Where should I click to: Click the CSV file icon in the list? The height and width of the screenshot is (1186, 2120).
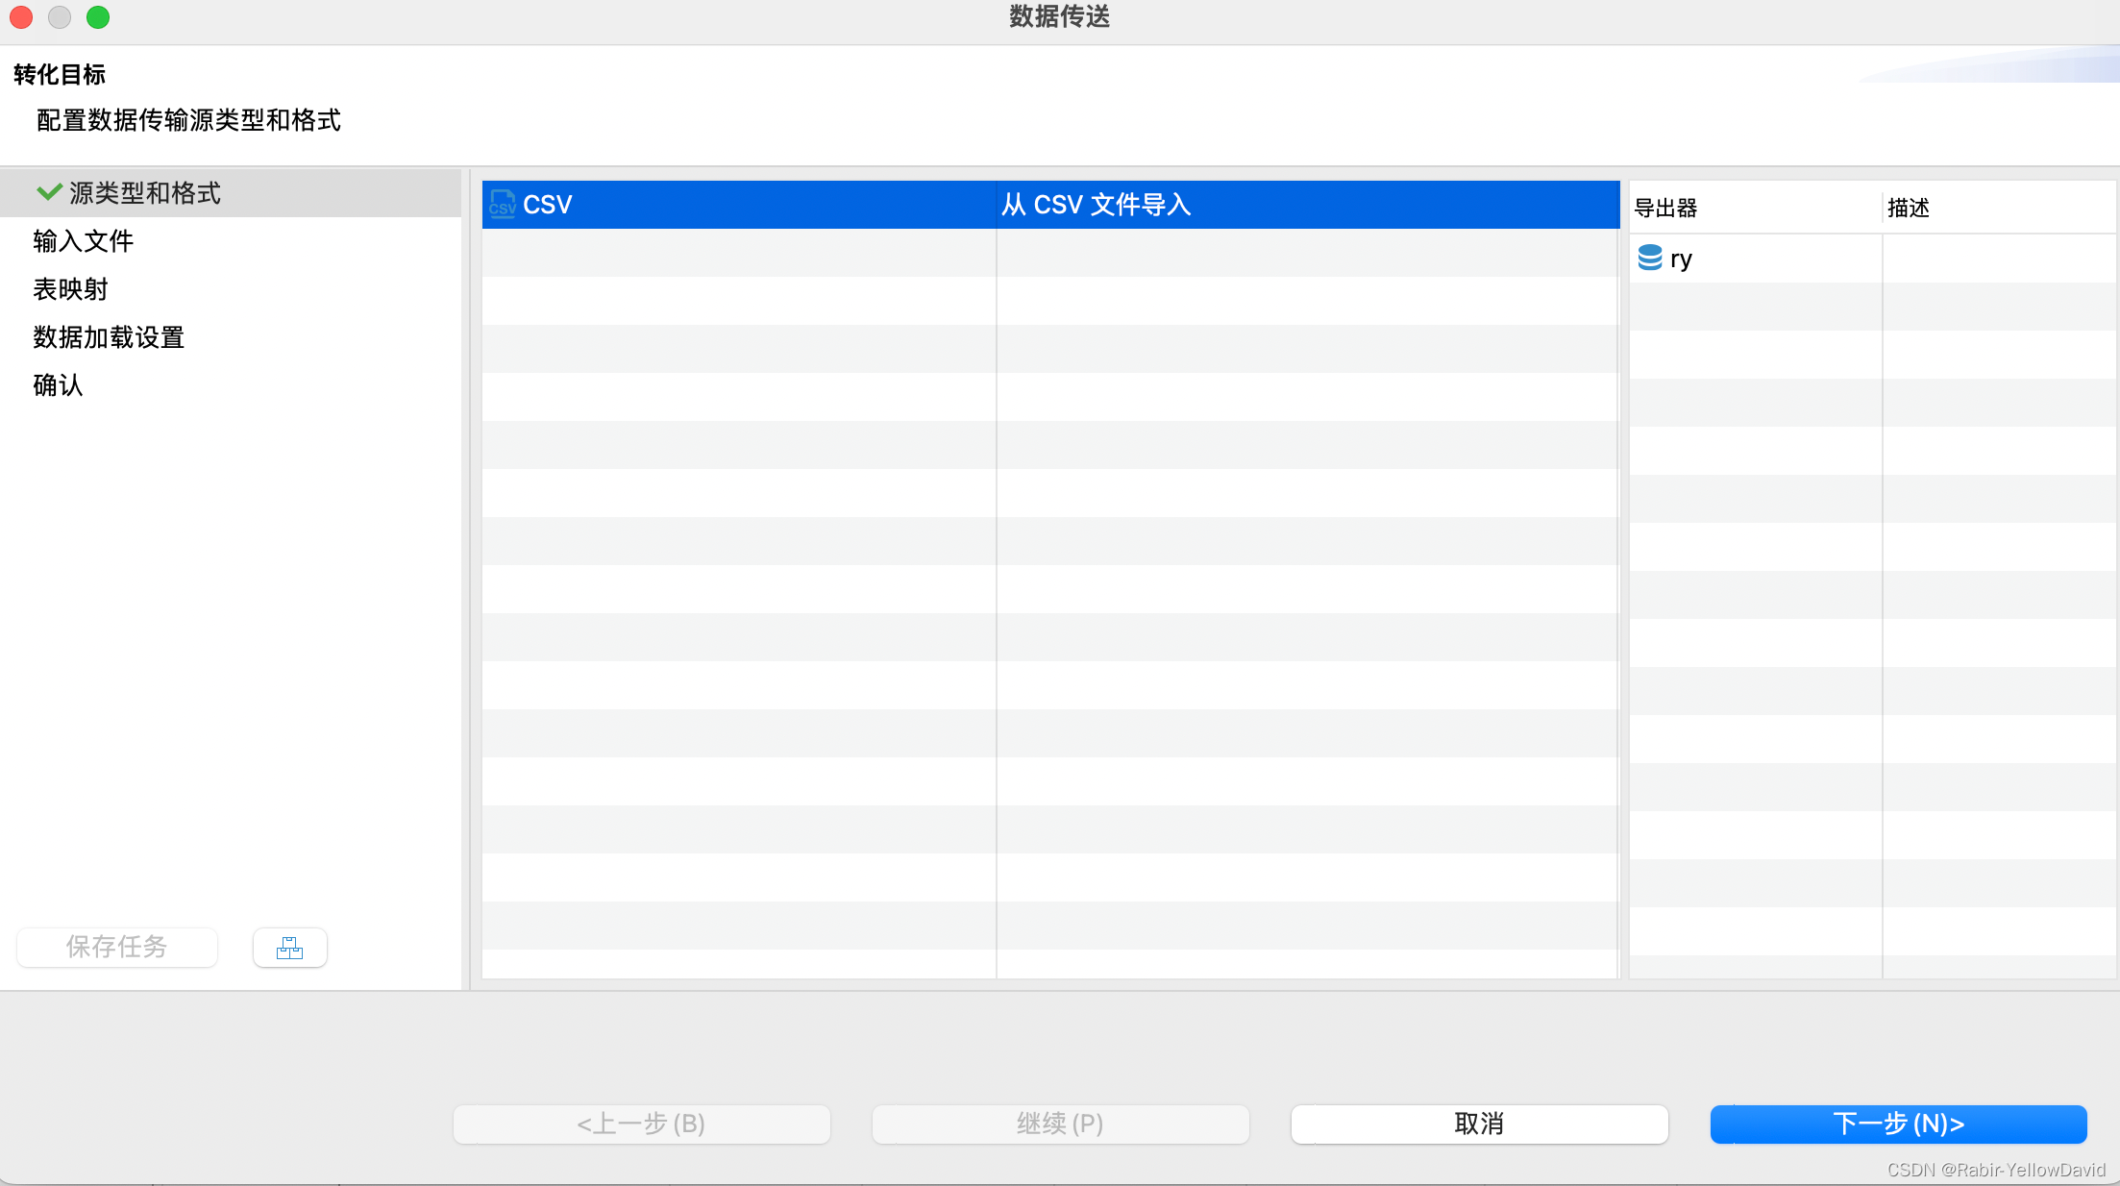(503, 204)
